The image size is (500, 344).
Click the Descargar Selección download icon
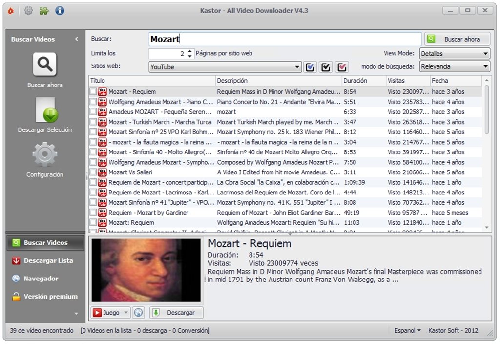(x=44, y=110)
